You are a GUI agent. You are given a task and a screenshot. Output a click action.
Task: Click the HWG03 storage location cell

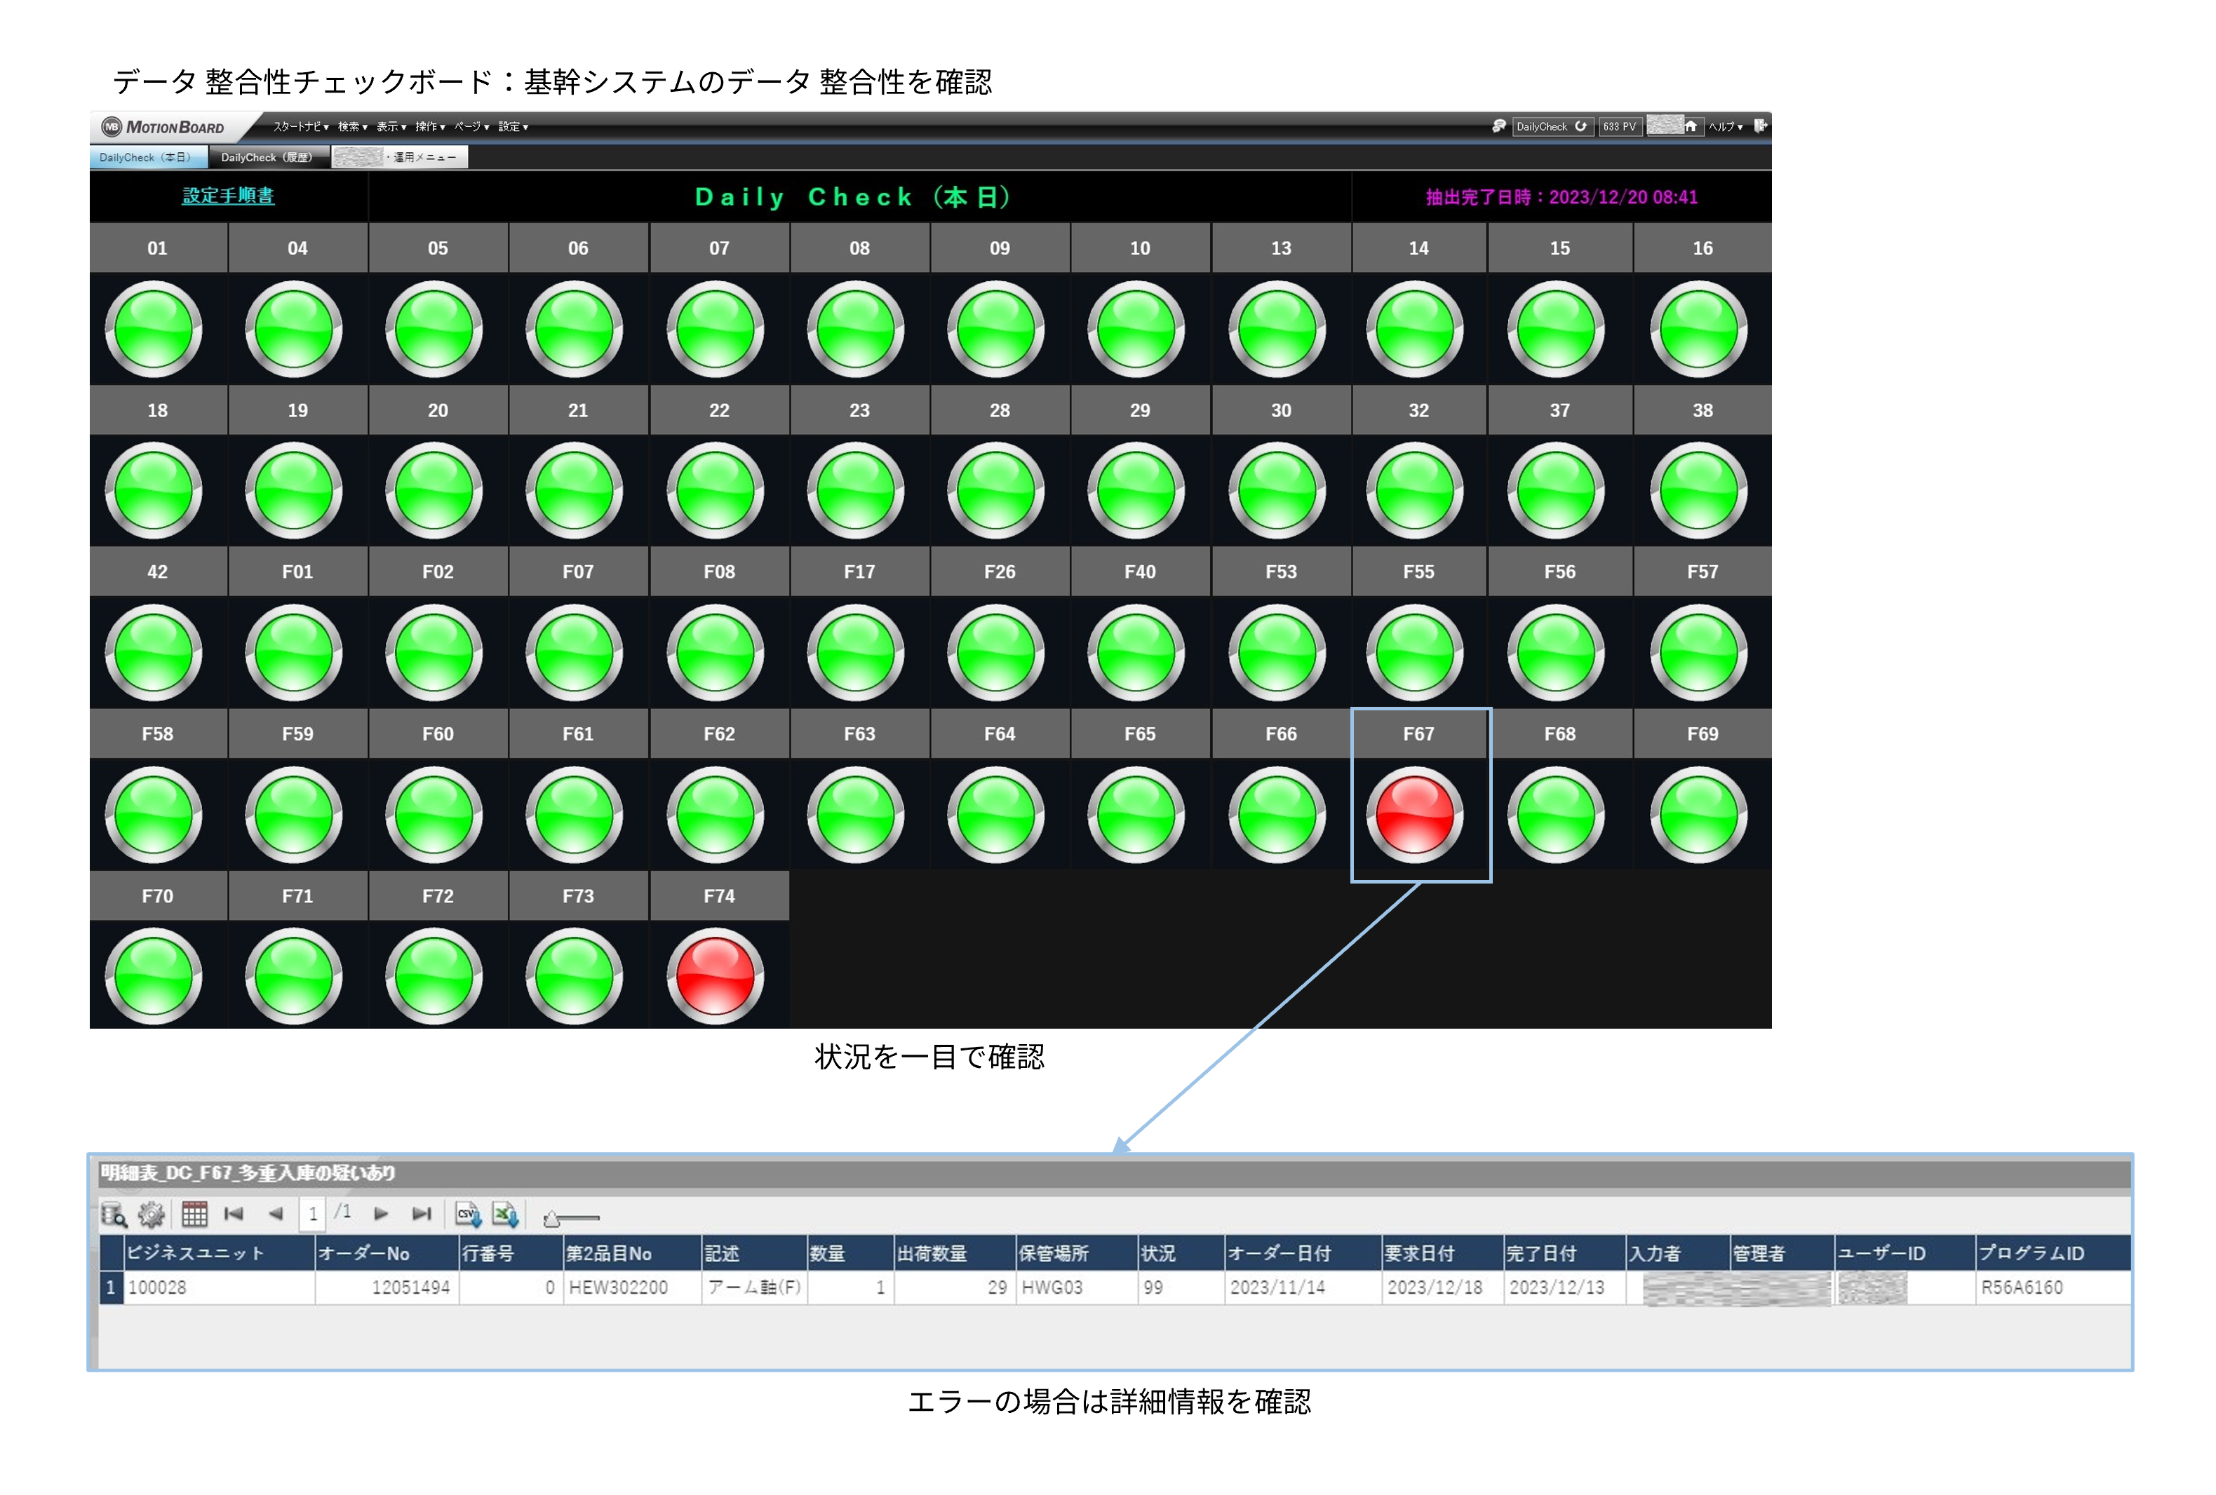point(1077,1287)
